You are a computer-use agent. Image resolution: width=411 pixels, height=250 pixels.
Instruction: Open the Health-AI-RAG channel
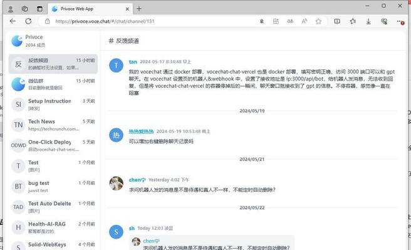[53, 227]
